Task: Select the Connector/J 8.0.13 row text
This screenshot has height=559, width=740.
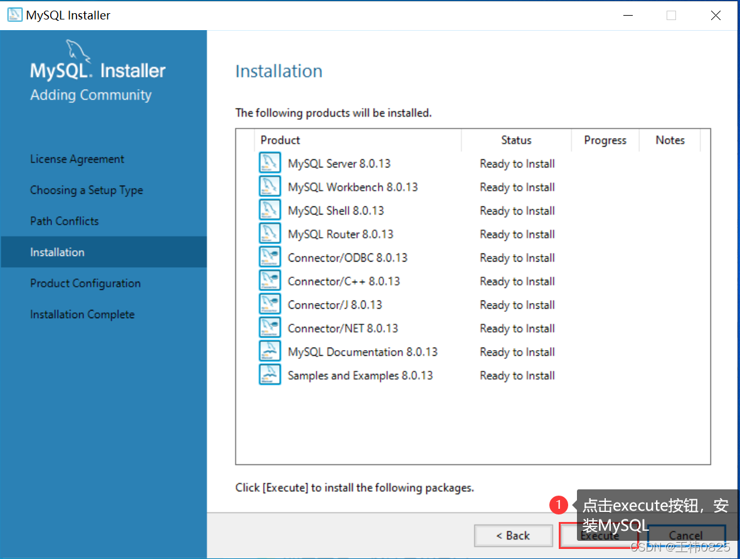Action: [x=335, y=305]
